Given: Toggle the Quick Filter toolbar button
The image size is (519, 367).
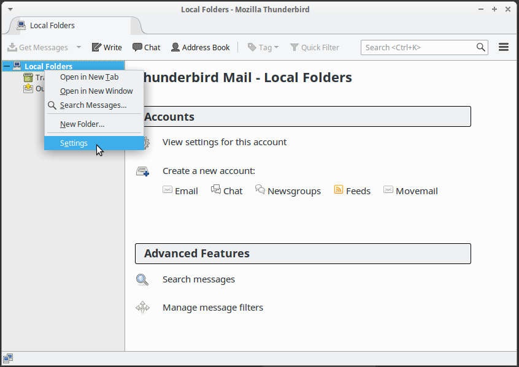Looking at the screenshot, I should 314,47.
